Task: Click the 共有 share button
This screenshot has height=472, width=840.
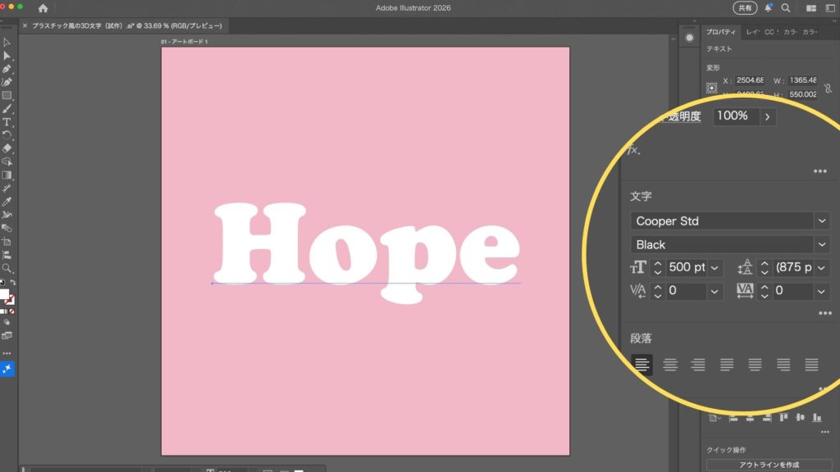Action: pyautogui.click(x=744, y=7)
